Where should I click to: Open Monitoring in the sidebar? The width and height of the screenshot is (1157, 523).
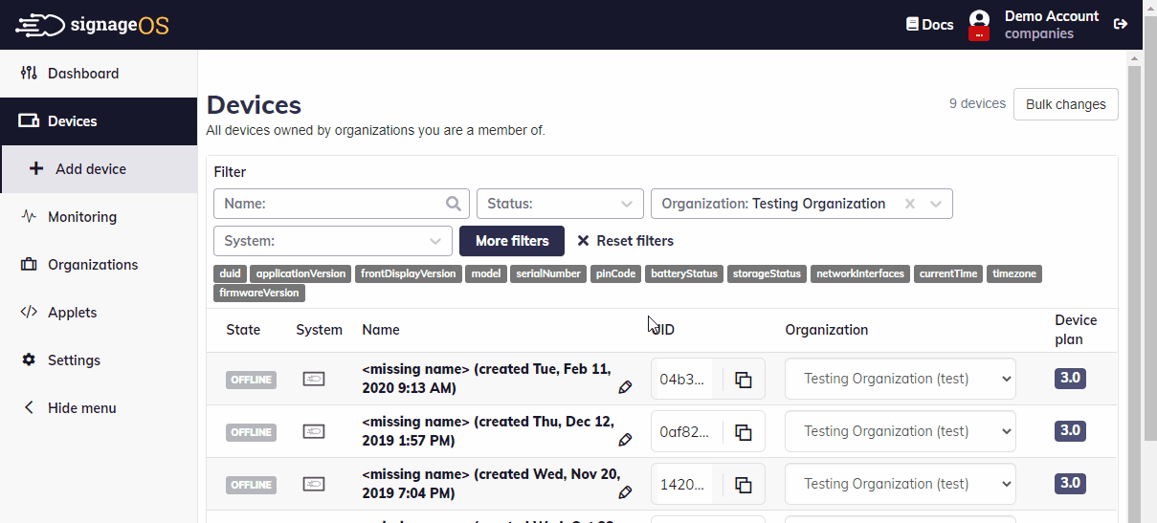[81, 217]
